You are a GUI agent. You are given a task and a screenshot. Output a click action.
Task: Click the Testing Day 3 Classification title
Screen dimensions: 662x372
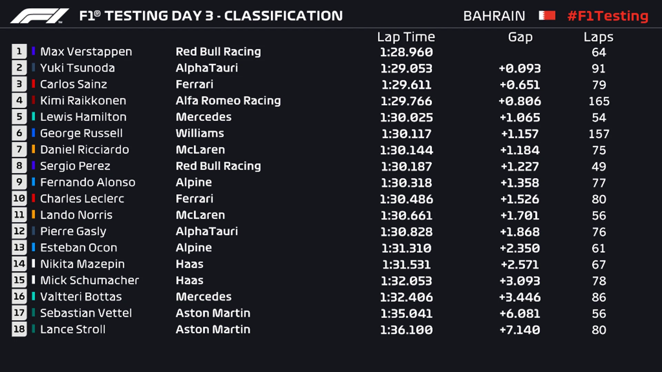(x=211, y=16)
